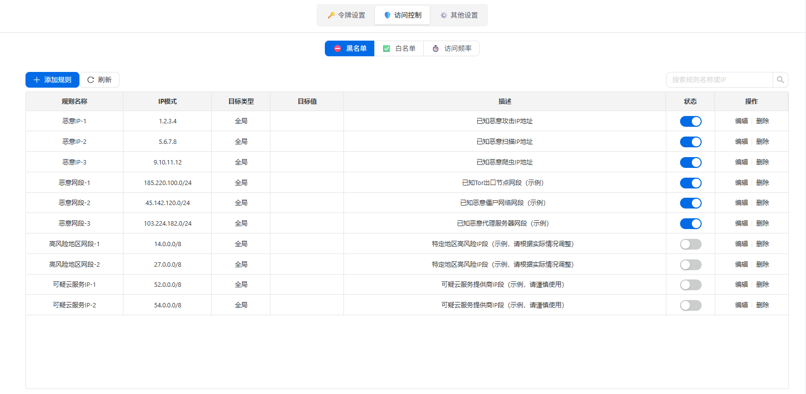Select the 黑名单 segment
This screenshot has width=806, height=394.
point(350,48)
